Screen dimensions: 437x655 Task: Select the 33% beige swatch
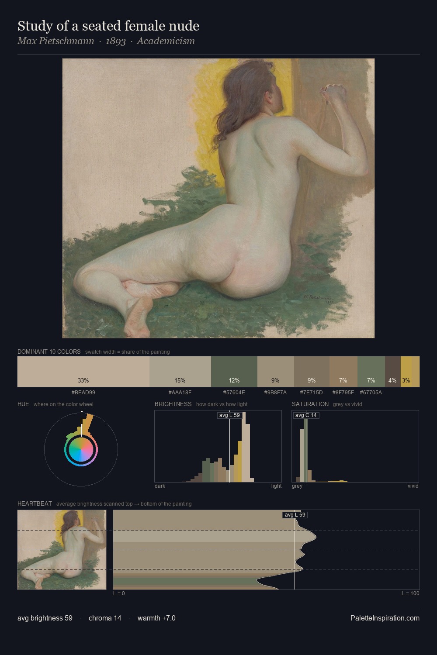(83, 372)
